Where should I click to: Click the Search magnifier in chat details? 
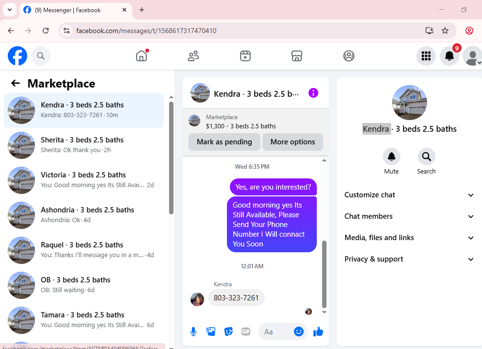426,157
